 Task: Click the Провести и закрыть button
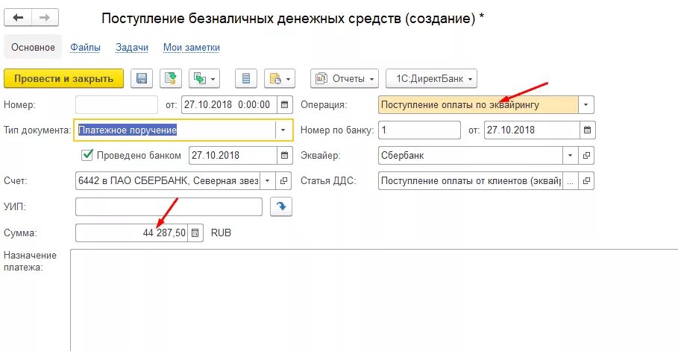63,79
